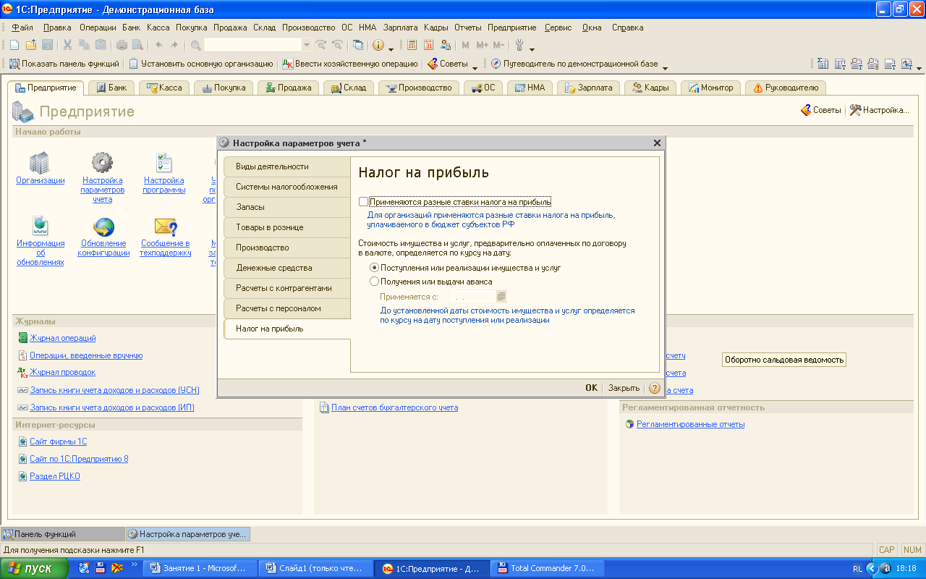This screenshot has width=926, height=579.
Task: Click the last right-toolbar icon with arrows
Action: point(906,64)
